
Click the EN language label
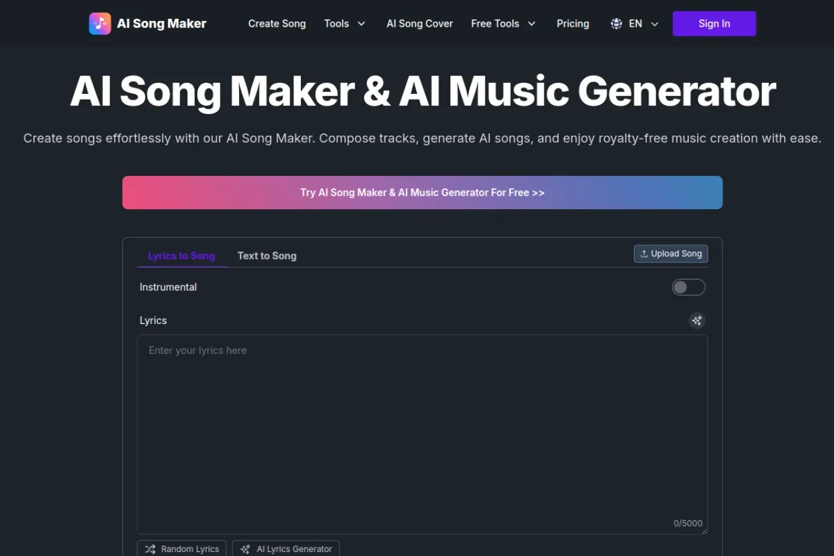pyautogui.click(x=635, y=23)
